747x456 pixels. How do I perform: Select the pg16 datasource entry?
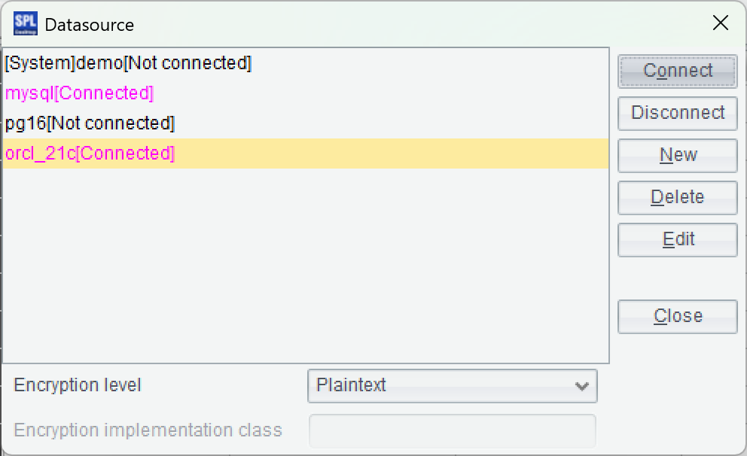coord(306,123)
